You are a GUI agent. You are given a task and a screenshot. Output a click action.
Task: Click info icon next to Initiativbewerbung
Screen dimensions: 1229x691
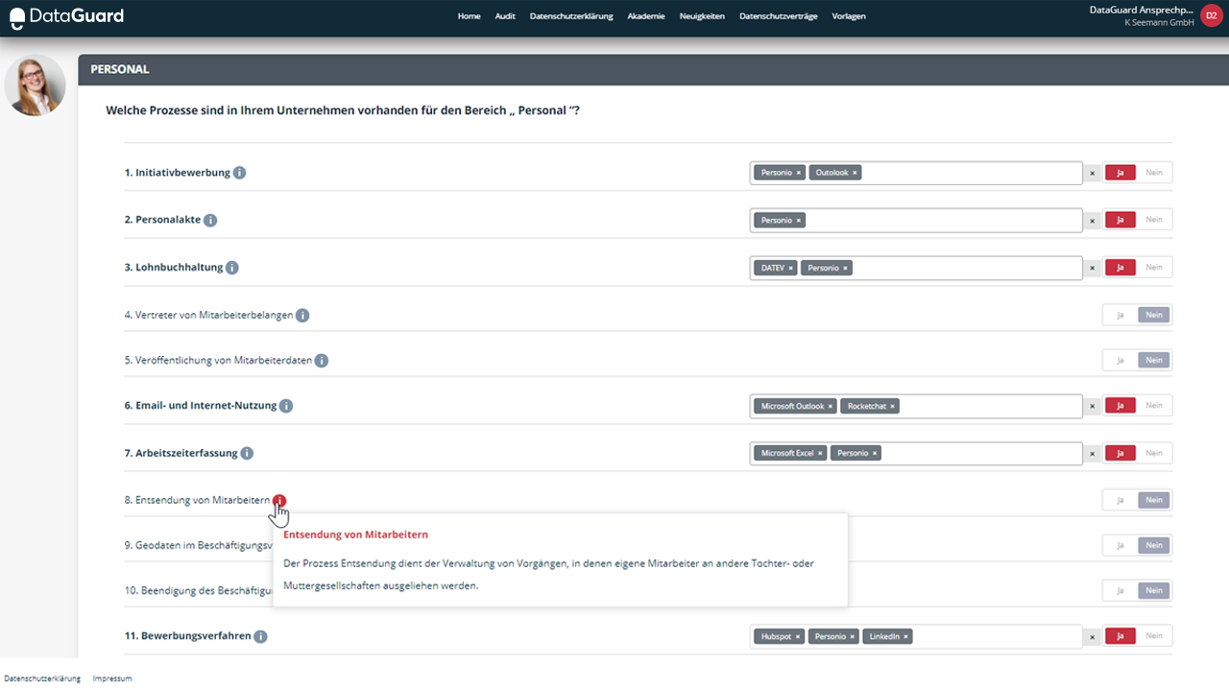coord(240,173)
